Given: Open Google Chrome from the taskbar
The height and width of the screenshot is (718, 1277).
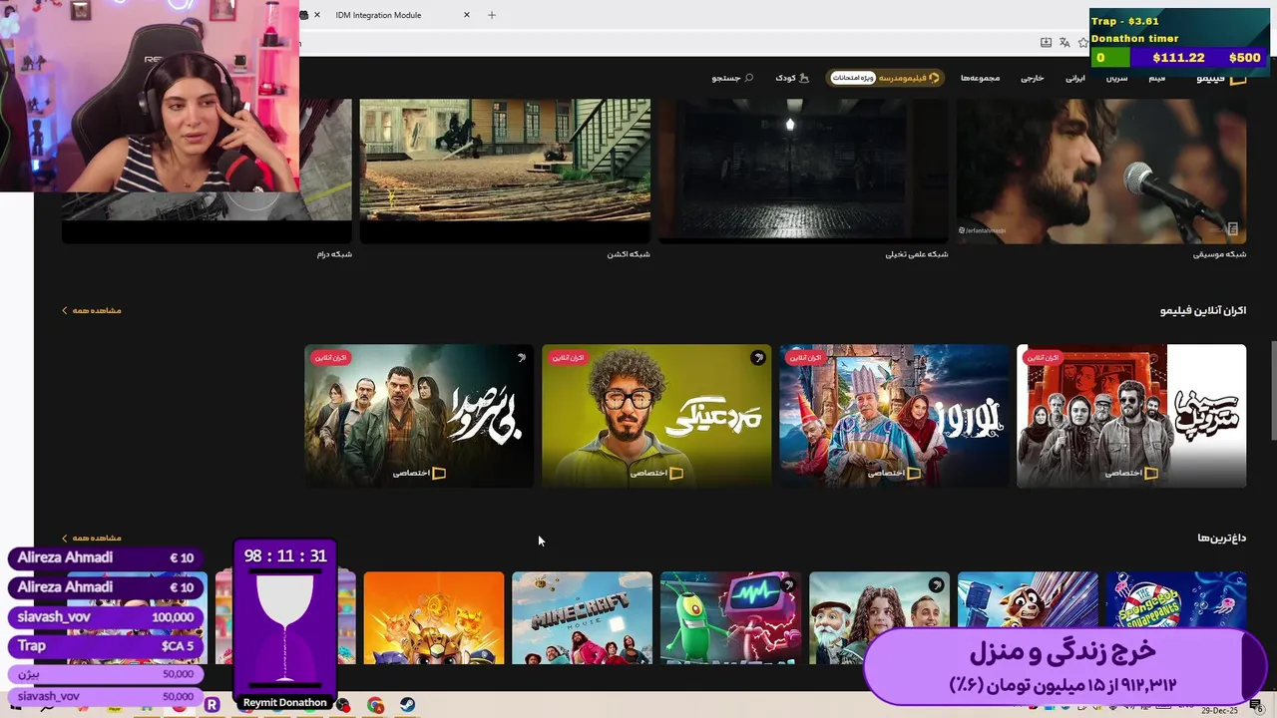Looking at the screenshot, I should click(x=375, y=705).
